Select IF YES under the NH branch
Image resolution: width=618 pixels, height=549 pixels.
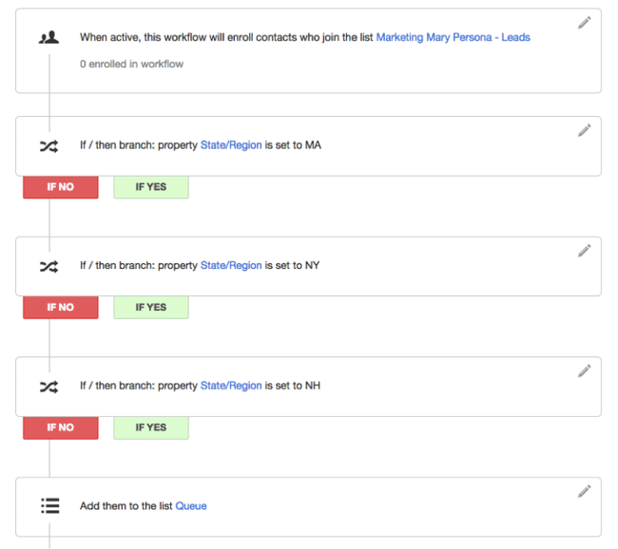coord(150,427)
